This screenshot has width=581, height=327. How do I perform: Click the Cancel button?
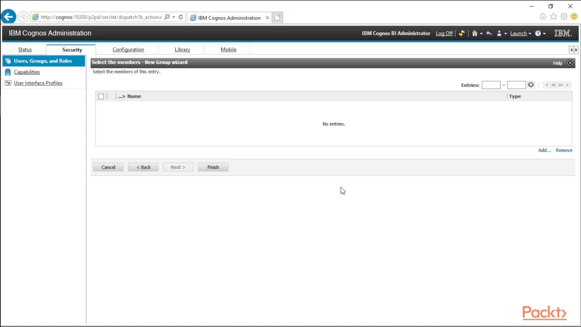pyautogui.click(x=108, y=167)
